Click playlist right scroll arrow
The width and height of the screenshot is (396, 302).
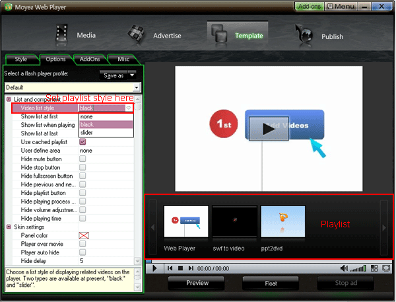click(384, 227)
